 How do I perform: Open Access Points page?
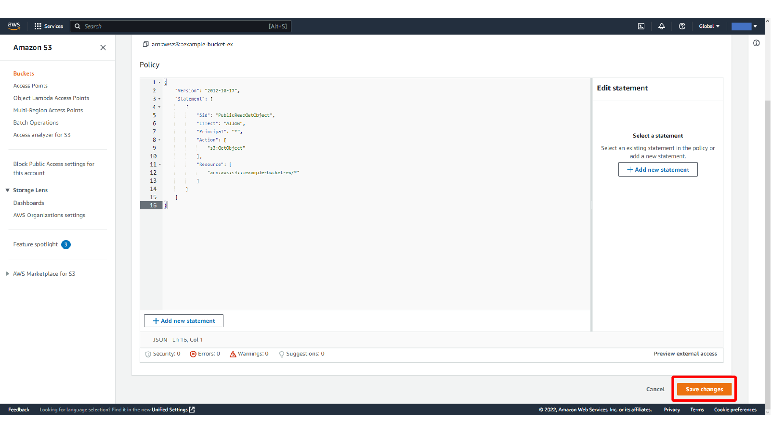click(x=30, y=86)
